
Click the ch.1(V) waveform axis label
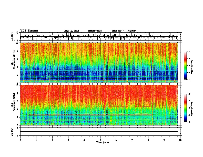pos(12,36)
